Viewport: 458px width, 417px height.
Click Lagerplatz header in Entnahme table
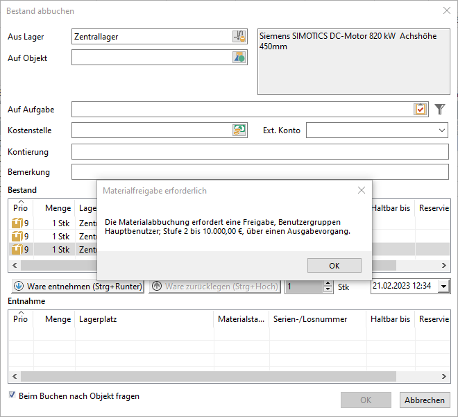pos(144,319)
